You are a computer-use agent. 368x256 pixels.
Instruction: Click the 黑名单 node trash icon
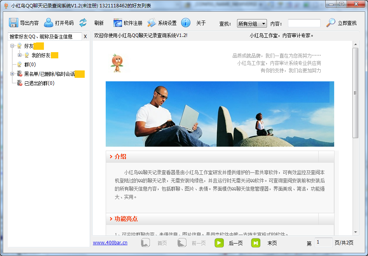pyautogui.click(x=19, y=74)
